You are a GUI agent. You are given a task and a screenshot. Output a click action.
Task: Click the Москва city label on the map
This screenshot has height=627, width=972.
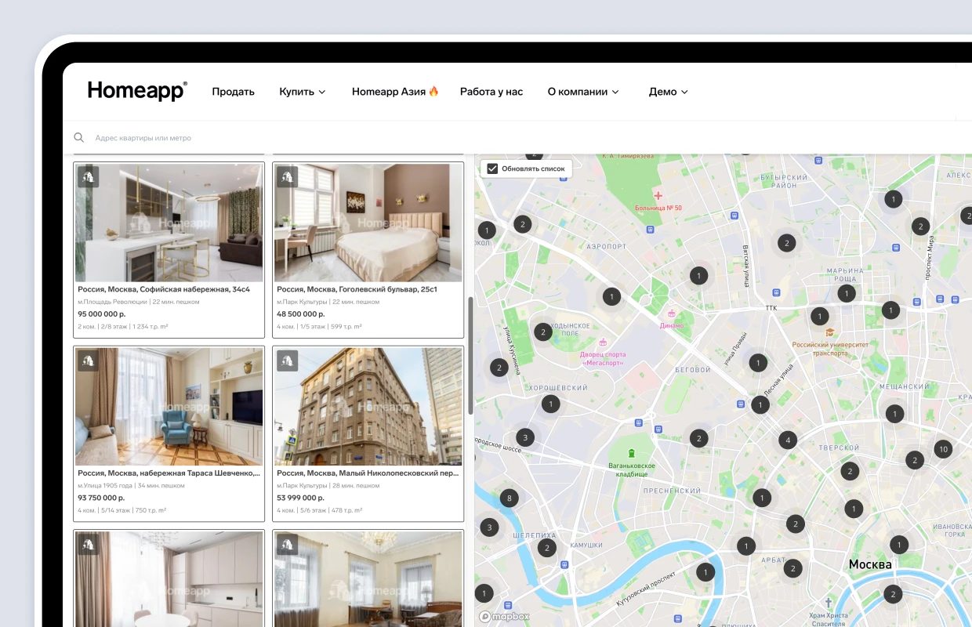(870, 564)
